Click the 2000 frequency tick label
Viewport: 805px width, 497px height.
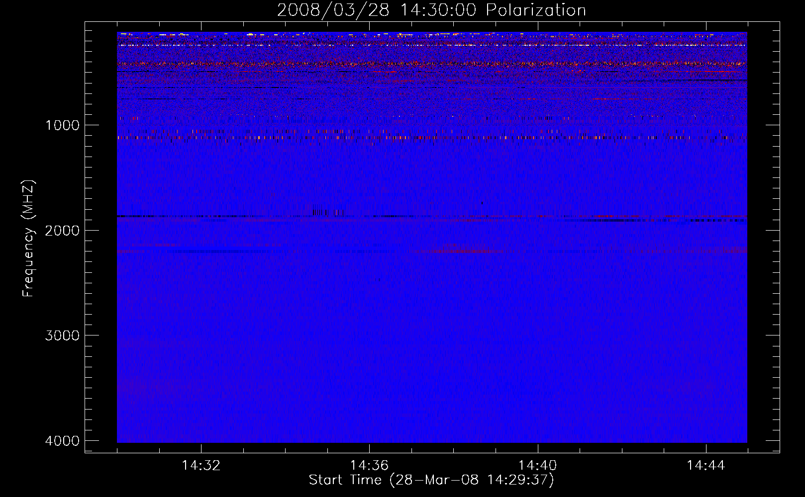click(x=62, y=230)
